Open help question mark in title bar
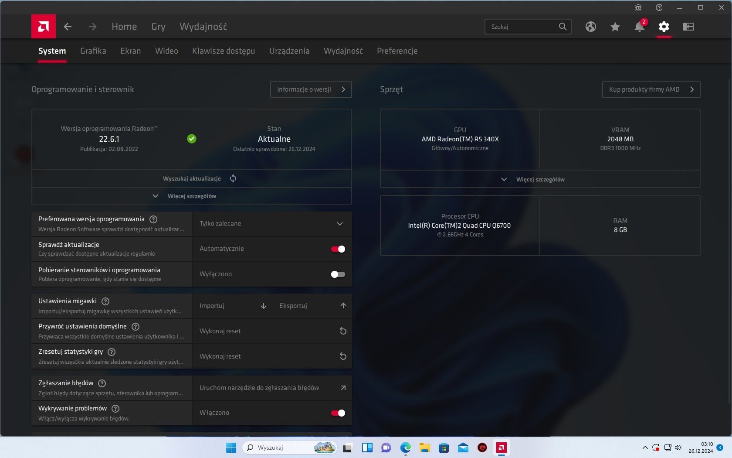Viewport: 732px width, 458px height. pyautogui.click(x=659, y=7)
